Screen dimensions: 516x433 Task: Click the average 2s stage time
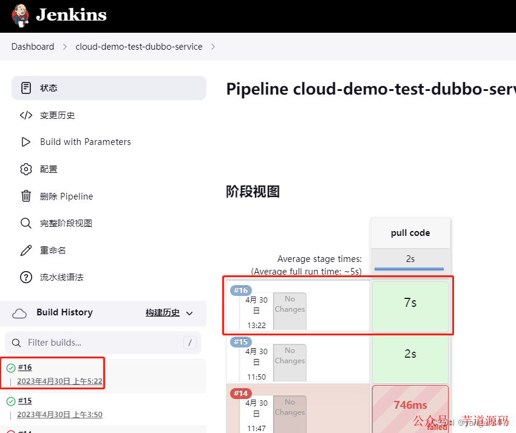click(x=410, y=259)
